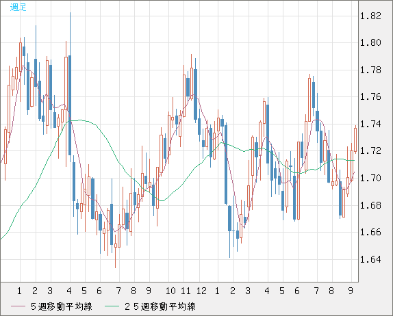The width and height of the screenshot is (393, 316).
Task: Click month 12 on the time axis
Action: coord(201,291)
